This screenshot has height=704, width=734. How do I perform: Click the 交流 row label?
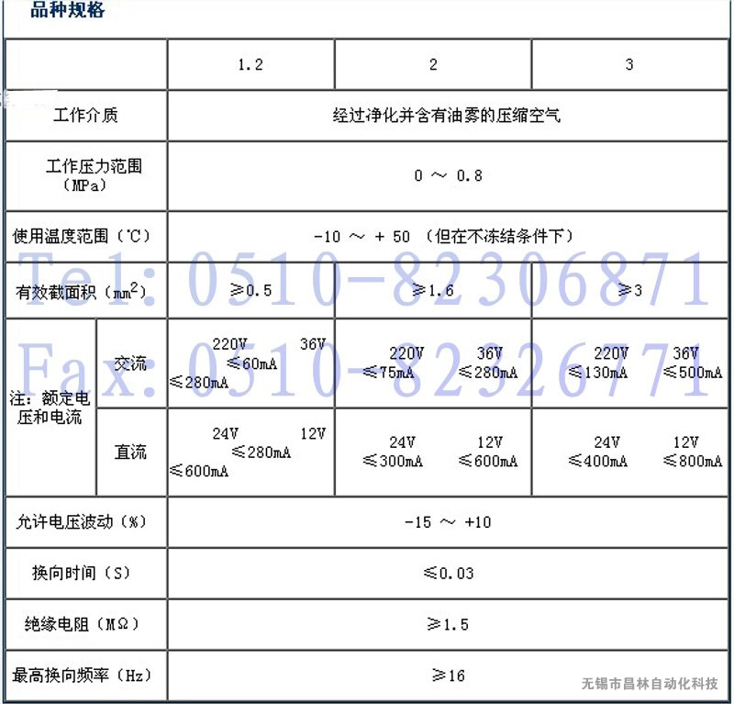point(130,363)
